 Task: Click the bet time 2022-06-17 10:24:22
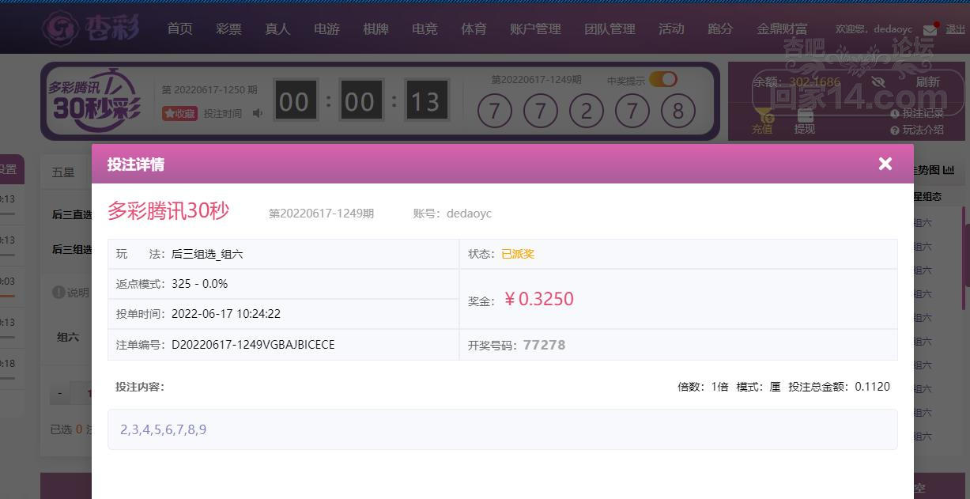[226, 313]
